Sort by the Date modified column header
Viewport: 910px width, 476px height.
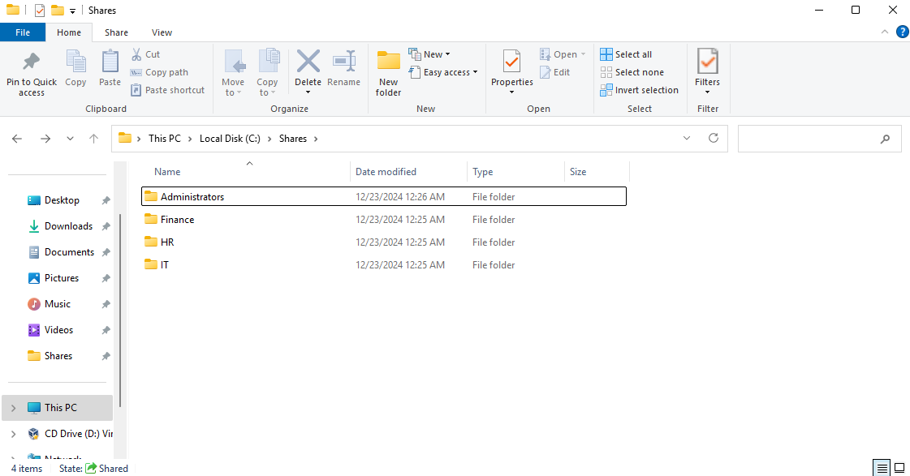pyautogui.click(x=386, y=172)
